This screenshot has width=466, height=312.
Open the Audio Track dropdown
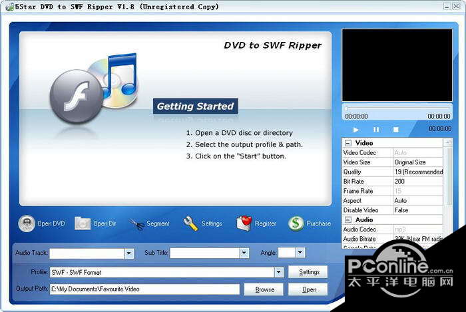(x=129, y=253)
